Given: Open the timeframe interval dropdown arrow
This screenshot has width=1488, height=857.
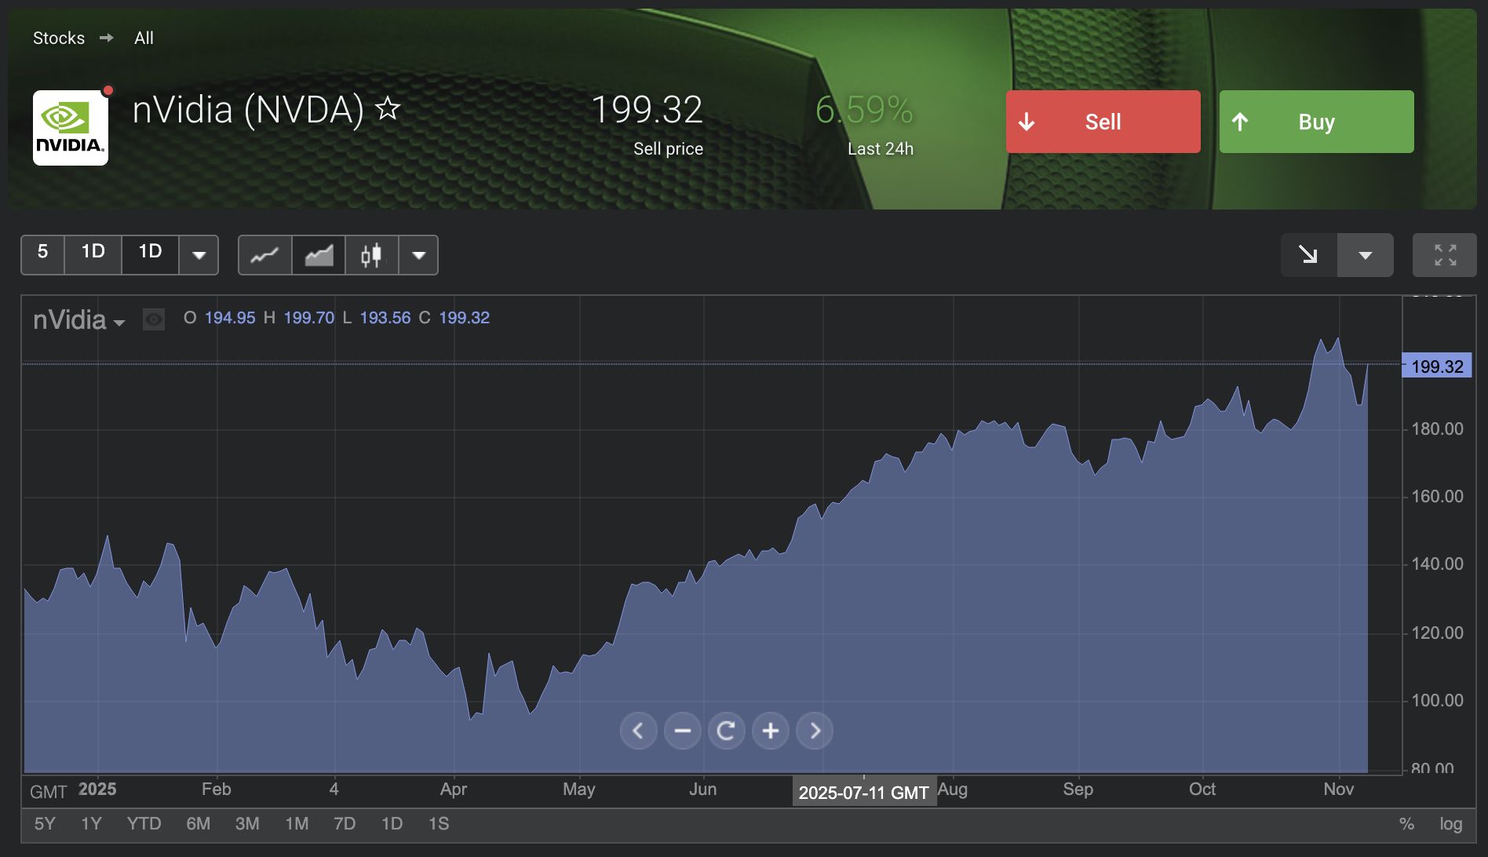Looking at the screenshot, I should coord(199,255).
